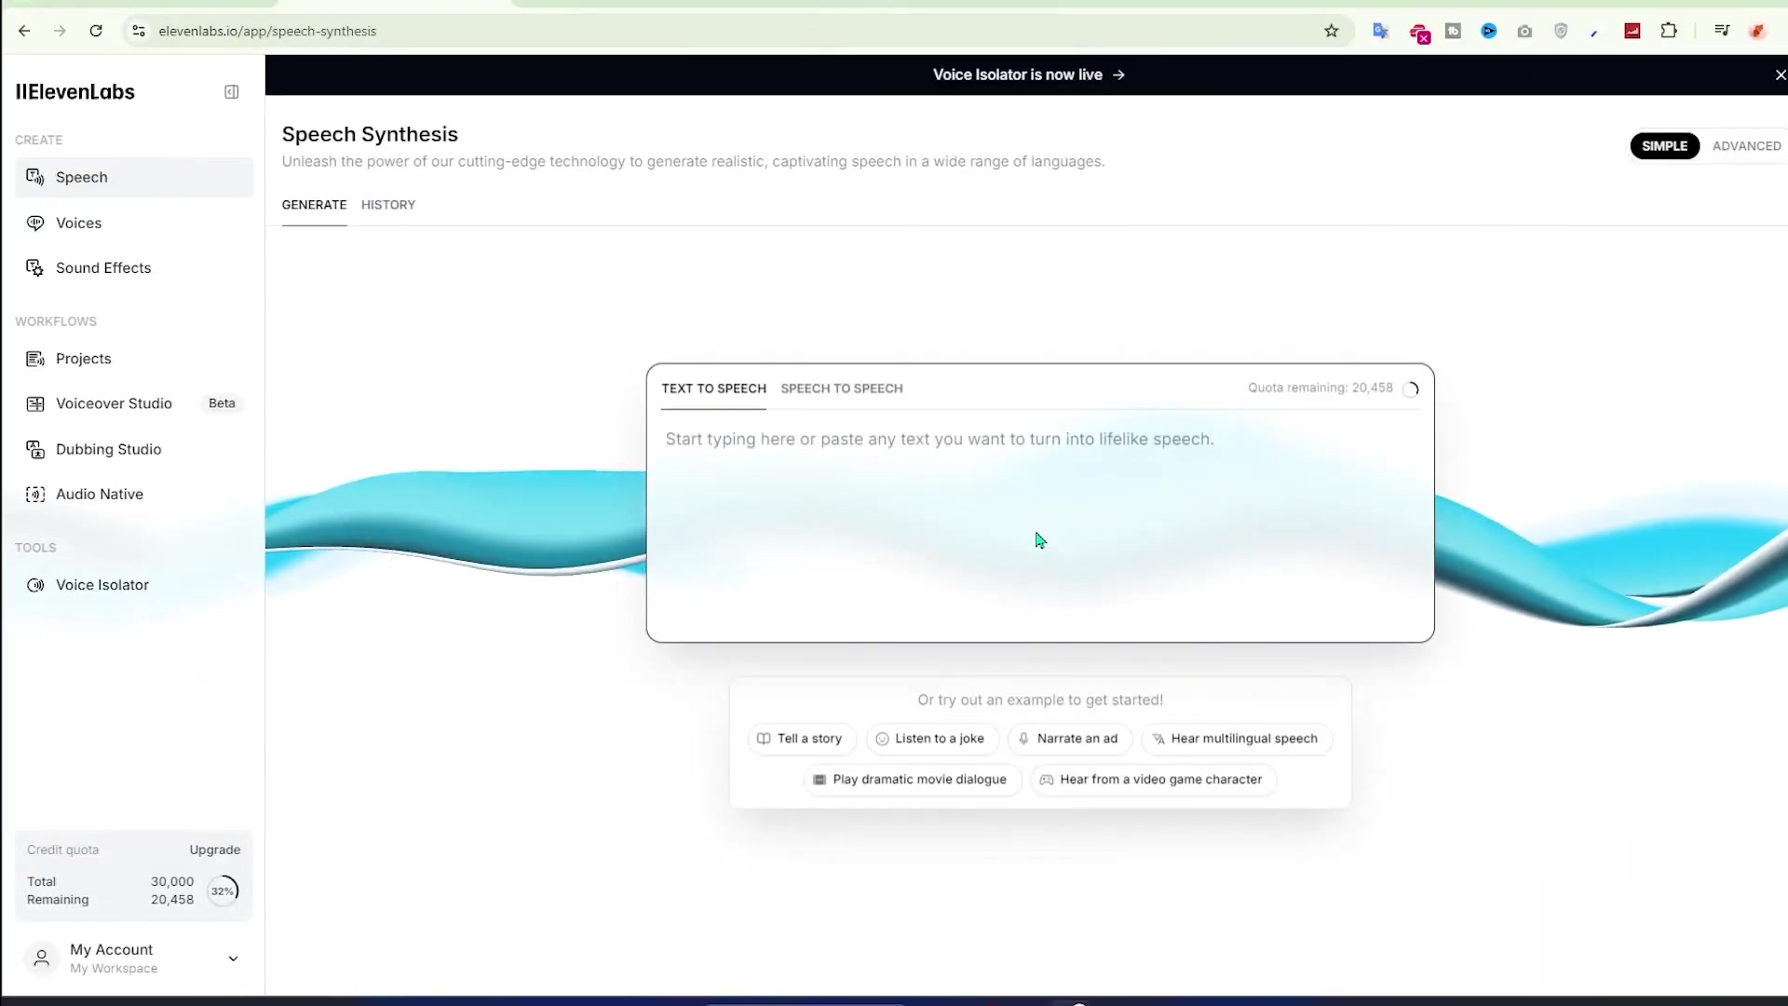
Task: Open the HISTORY tab
Action: pos(388,205)
